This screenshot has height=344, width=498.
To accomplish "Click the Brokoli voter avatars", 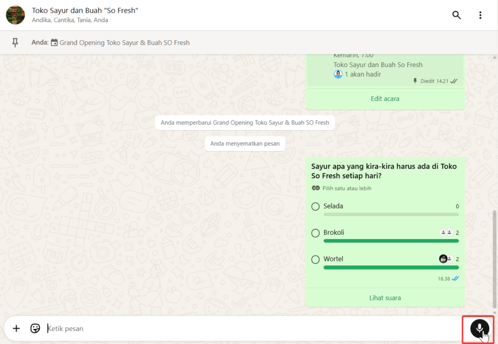I will coord(446,233).
